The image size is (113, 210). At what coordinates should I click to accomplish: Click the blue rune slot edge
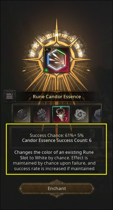click(48, 59)
